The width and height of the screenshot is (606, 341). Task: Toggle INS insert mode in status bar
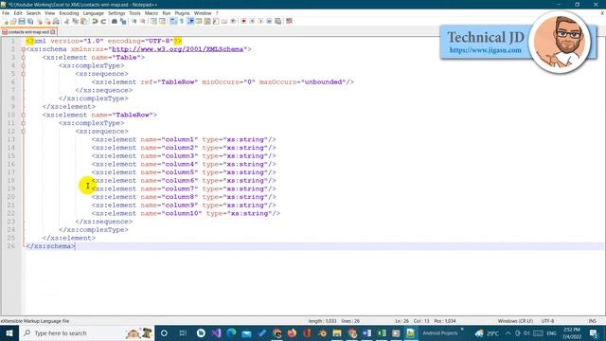click(592, 321)
